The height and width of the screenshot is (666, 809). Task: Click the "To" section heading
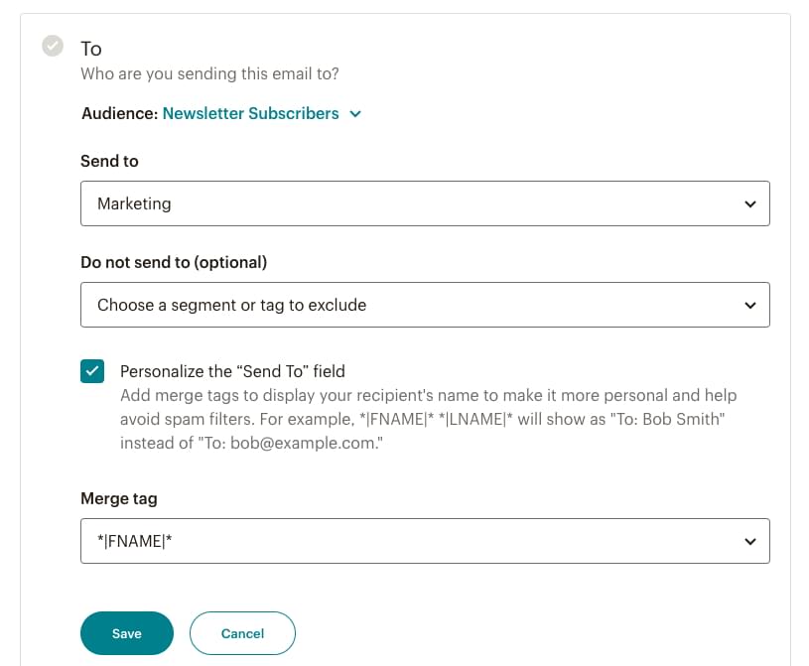click(91, 49)
